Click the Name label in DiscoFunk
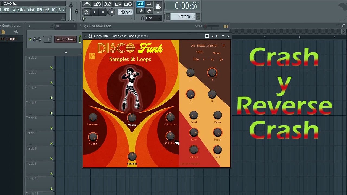 pyautogui.click(x=217, y=53)
